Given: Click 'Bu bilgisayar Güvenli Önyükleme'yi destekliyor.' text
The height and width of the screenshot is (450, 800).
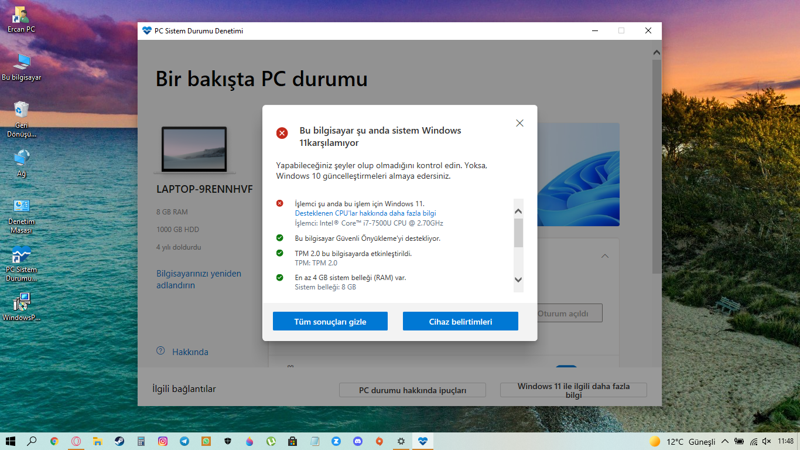Looking at the screenshot, I should pyautogui.click(x=367, y=238).
